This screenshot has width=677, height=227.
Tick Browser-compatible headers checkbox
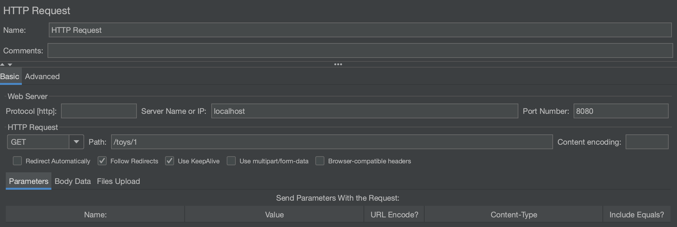pos(320,161)
